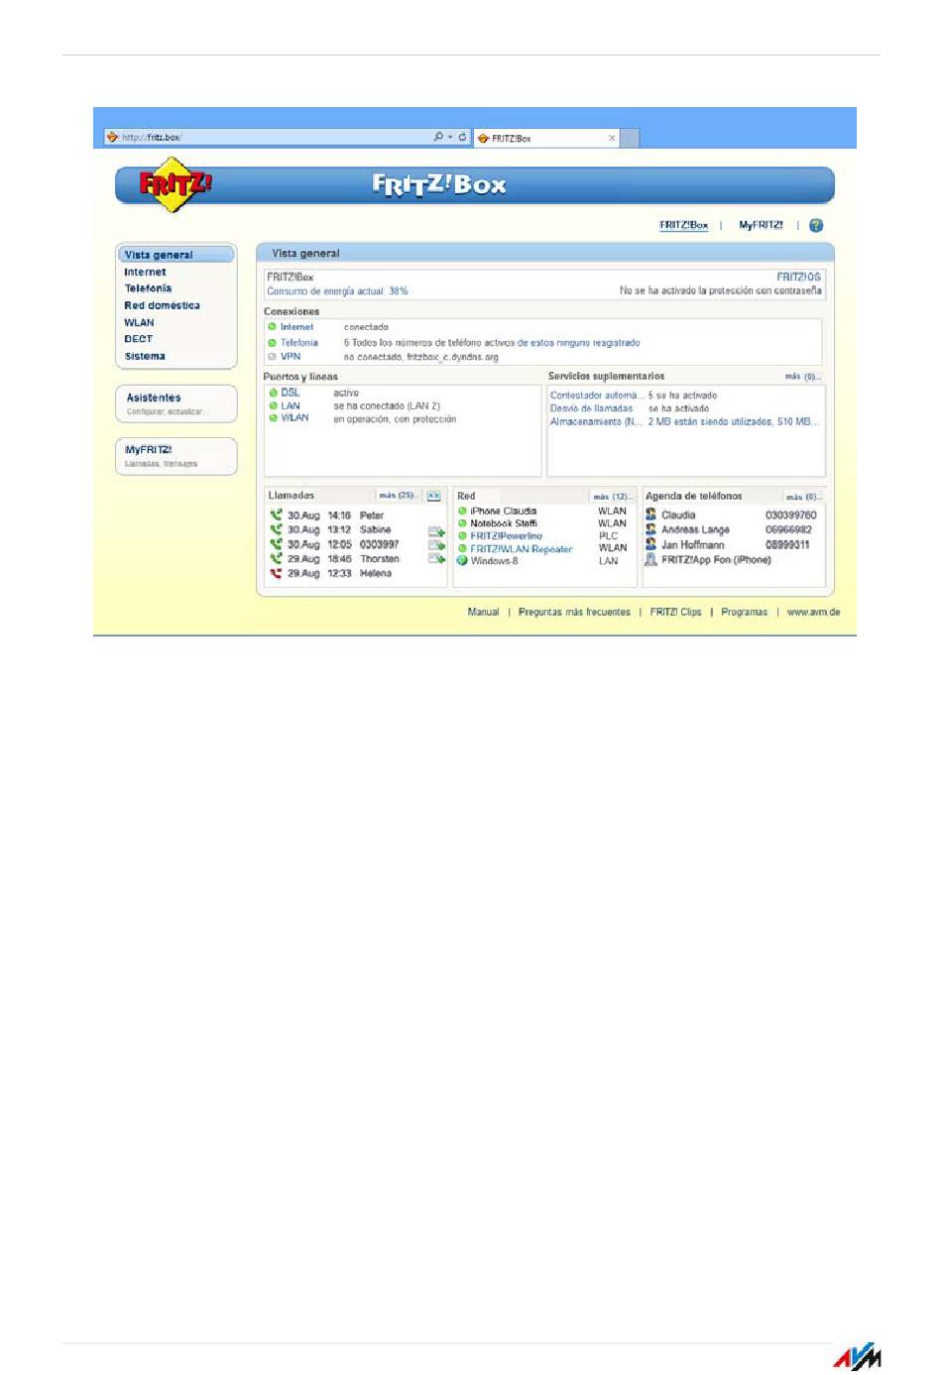Screen dimensions: 942x1375
Task: Click 'Consumo de energía actual: 38%' link
Action: 337,291
